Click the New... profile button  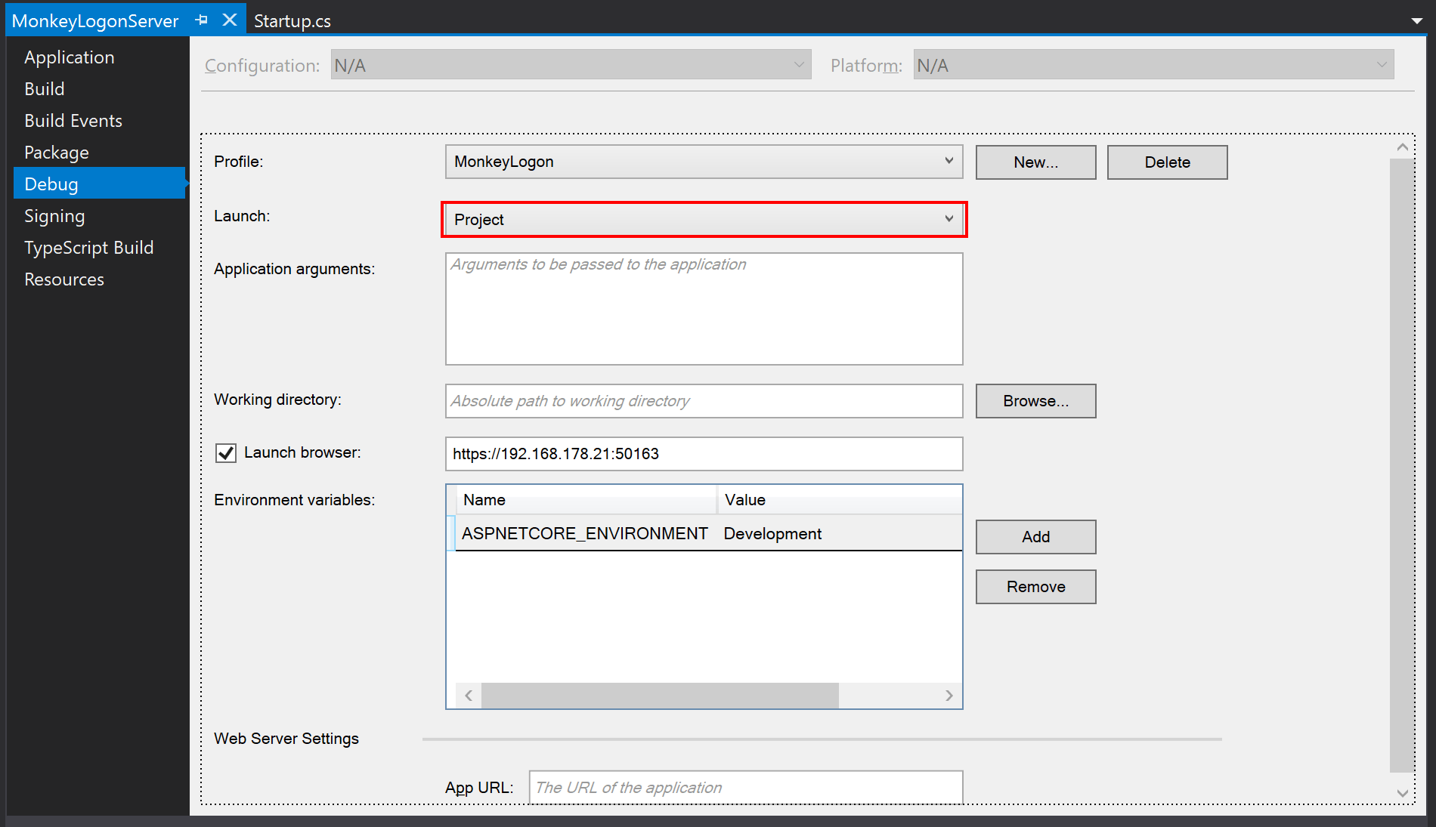tap(1035, 162)
